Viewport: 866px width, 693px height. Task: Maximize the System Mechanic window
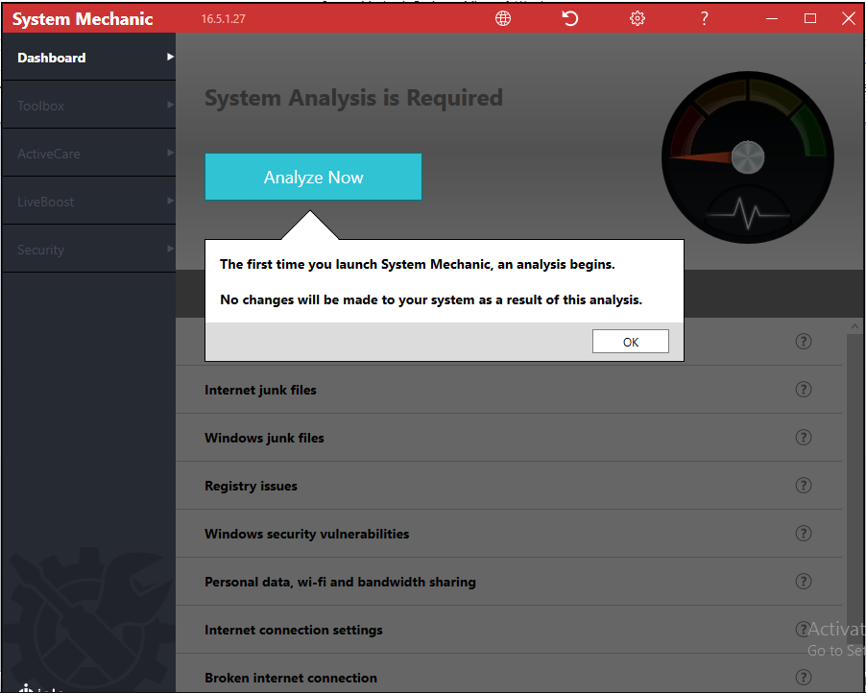pos(810,18)
